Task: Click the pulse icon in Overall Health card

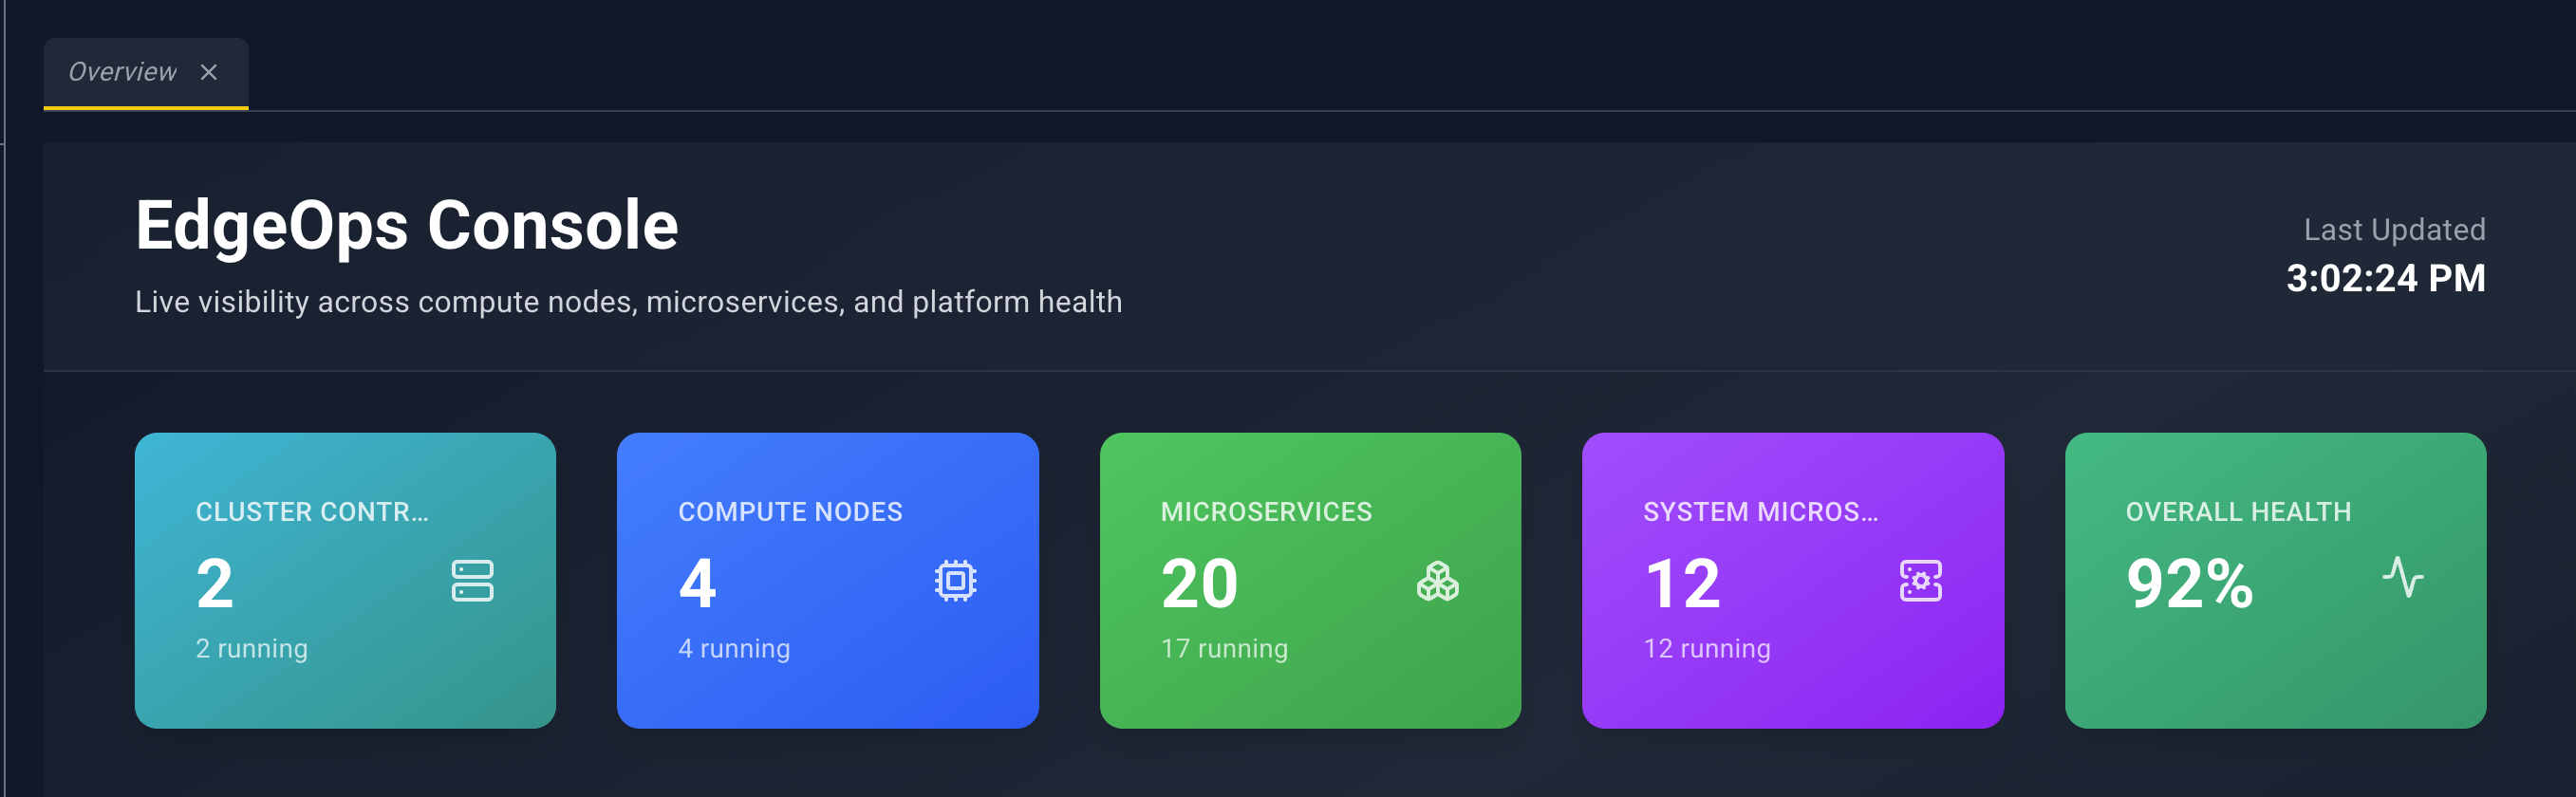Action: pyautogui.click(x=2402, y=577)
